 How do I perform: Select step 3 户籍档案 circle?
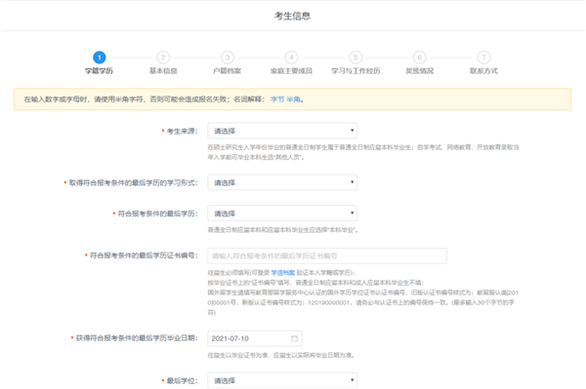(228, 58)
